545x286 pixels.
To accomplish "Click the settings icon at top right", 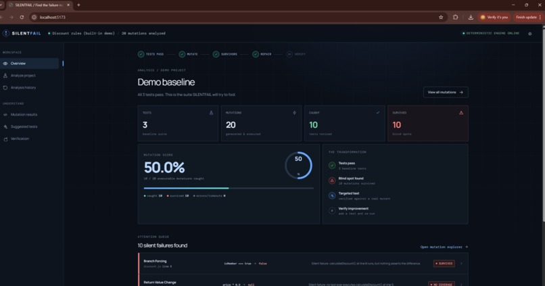I will [x=529, y=34].
